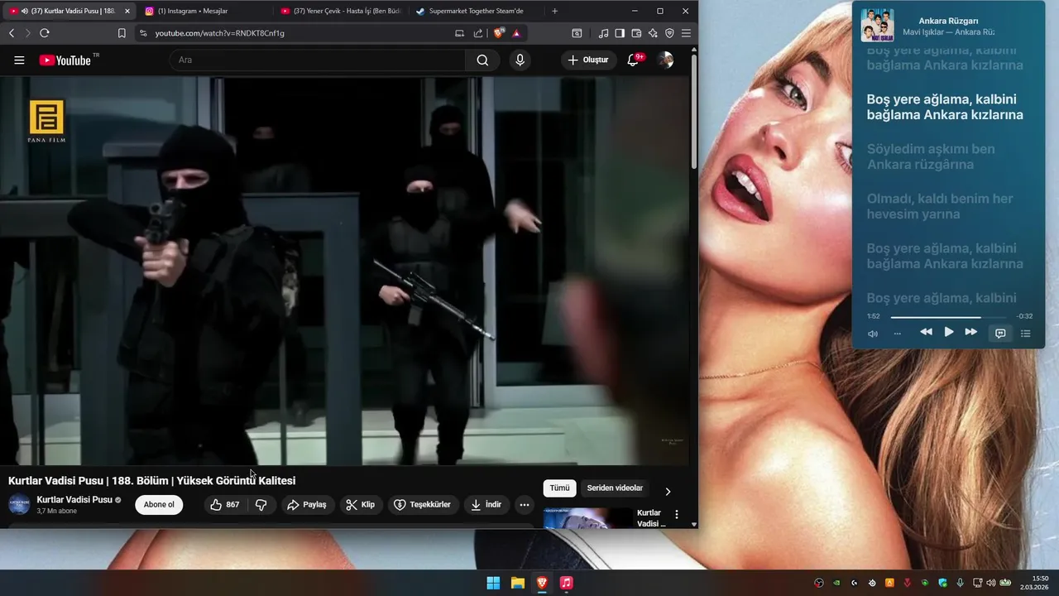Seek on the Ankara Rüzgarı progress bar
Image resolution: width=1059 pixels, height=596 pixels.
949,317
